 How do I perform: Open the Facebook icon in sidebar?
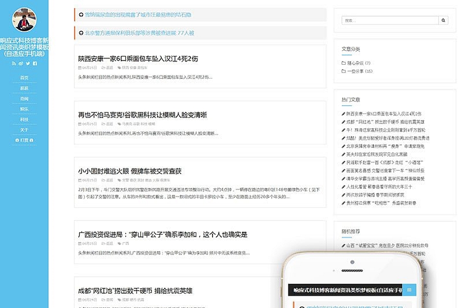pos(35,64)
